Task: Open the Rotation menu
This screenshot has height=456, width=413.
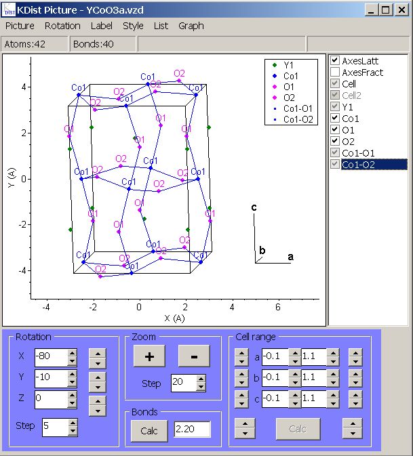Action: click(x=62, y=26)
